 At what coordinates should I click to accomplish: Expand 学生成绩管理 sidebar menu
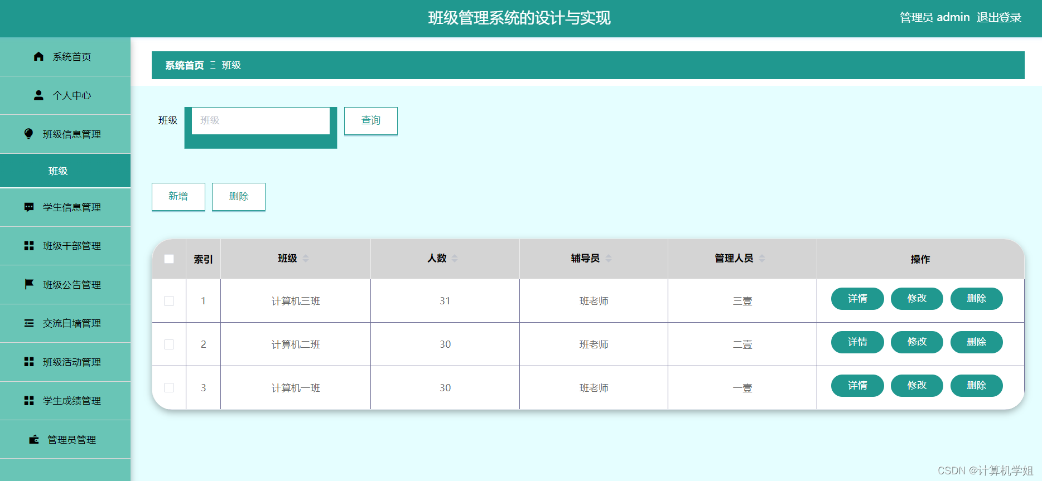pyautogui.click(x=65, y=401)
